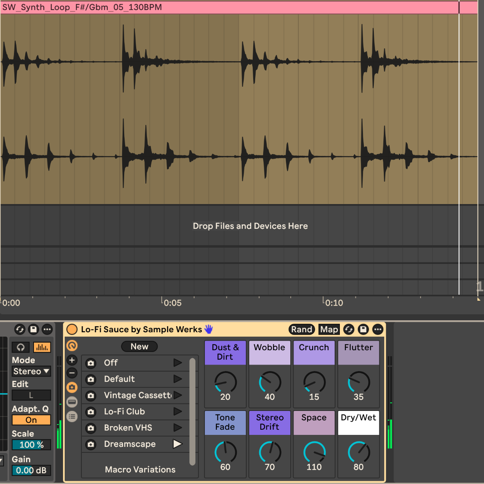Turn off Adapt. Q toggle

click(31, 420)
